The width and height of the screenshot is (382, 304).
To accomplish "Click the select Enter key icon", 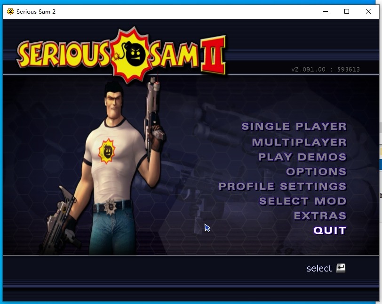I will pos(341,268).
